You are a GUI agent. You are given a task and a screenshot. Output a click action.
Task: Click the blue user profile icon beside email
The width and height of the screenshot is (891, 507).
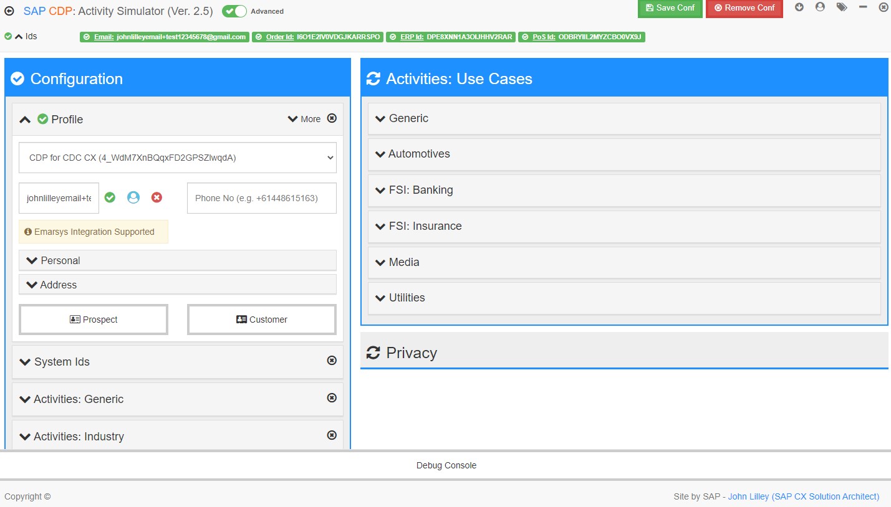[133, 197]
